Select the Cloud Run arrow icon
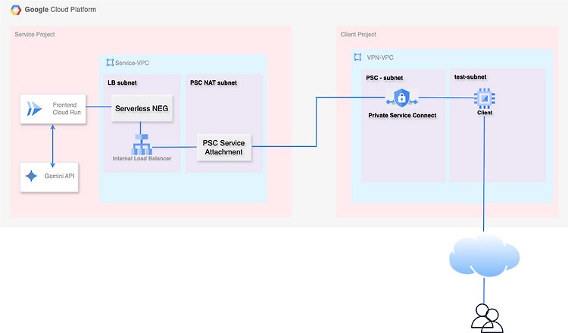This screenshot has height=333, width=568. coord(34,108)
